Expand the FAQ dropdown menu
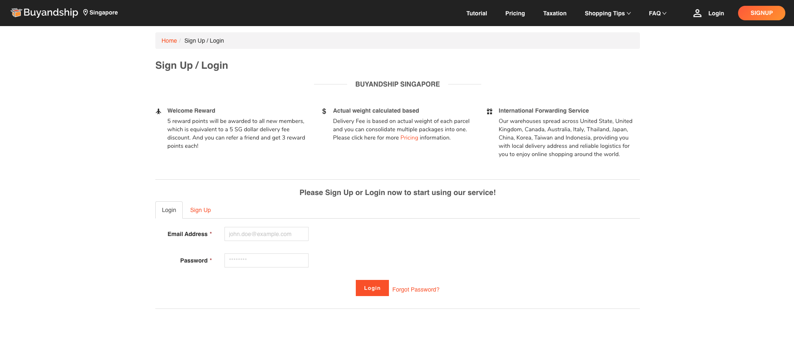 click(x=658, y=13)
